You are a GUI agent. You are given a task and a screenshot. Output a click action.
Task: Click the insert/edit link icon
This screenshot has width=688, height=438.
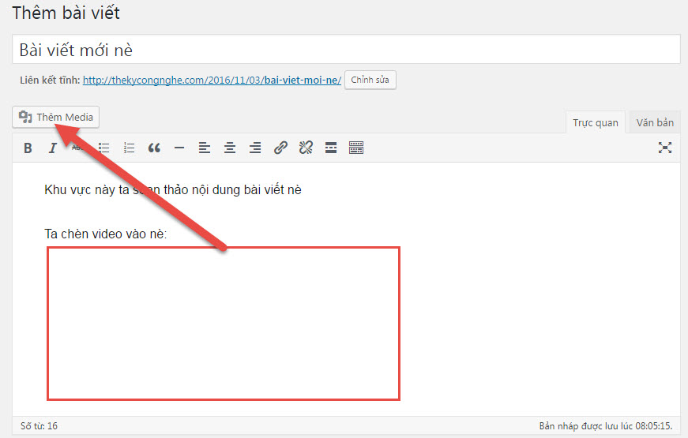click(280, 148)
